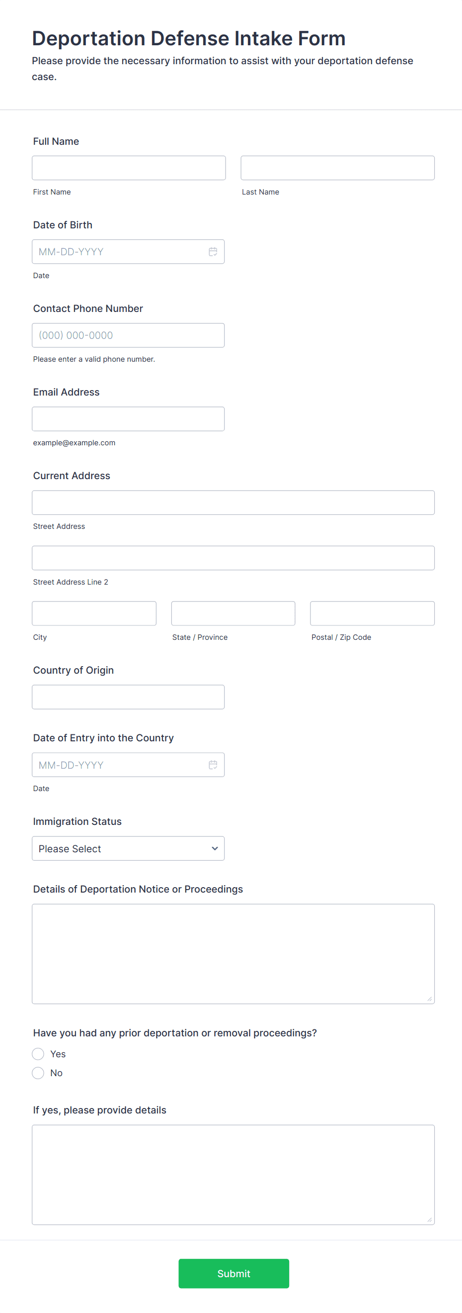Focus the Country of Origin field
The width and height of the screenshot is (462, 1313).
coord(128,697)
